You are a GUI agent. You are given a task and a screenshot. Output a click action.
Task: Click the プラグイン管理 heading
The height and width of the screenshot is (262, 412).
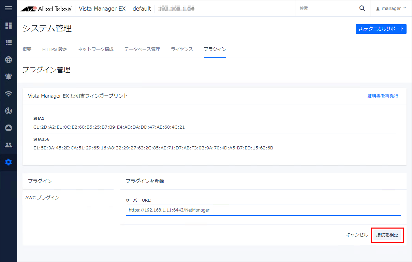tap(46, 70)
